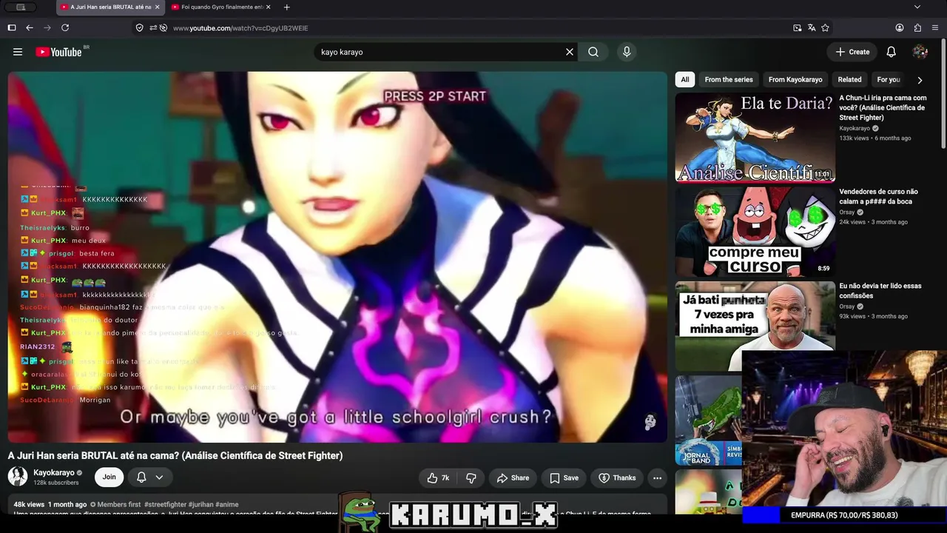The height and width of the screenshot is (533, 947).
Task: Select the From Kayokarayo chip
Action: [x=795, y=80]
